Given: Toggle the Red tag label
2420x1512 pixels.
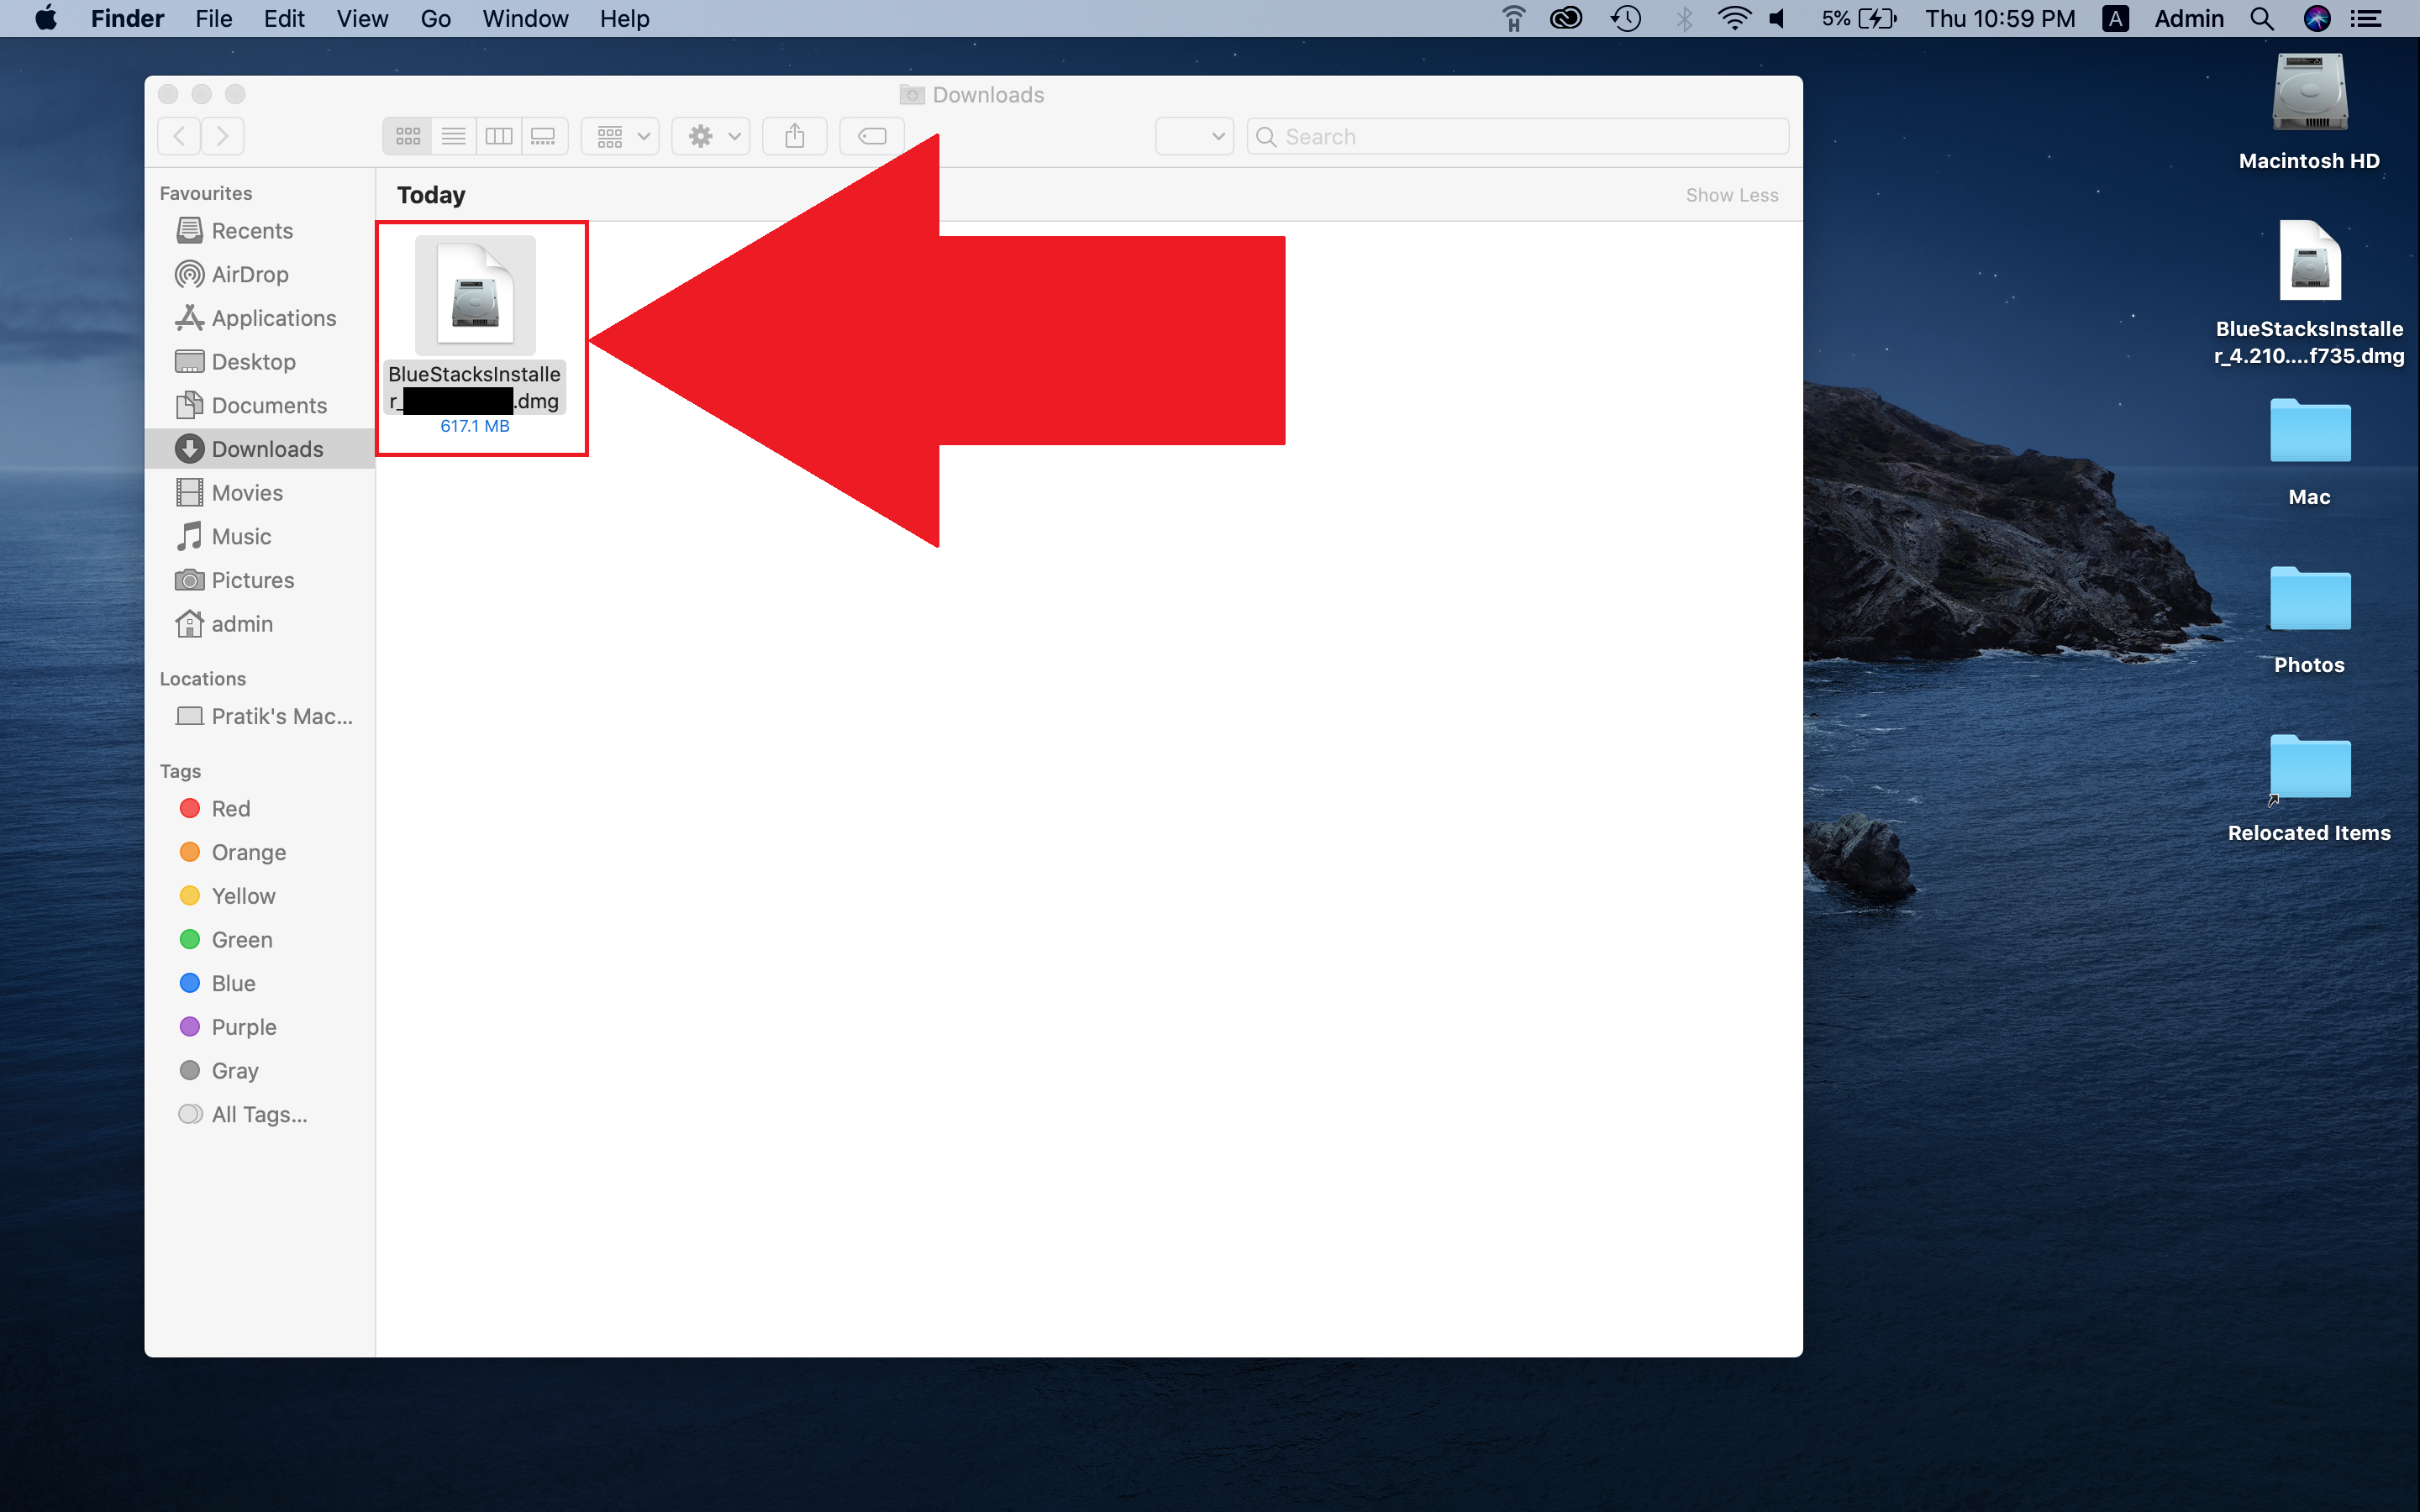Looking at the screenshot, I should [x=230, y=806].
